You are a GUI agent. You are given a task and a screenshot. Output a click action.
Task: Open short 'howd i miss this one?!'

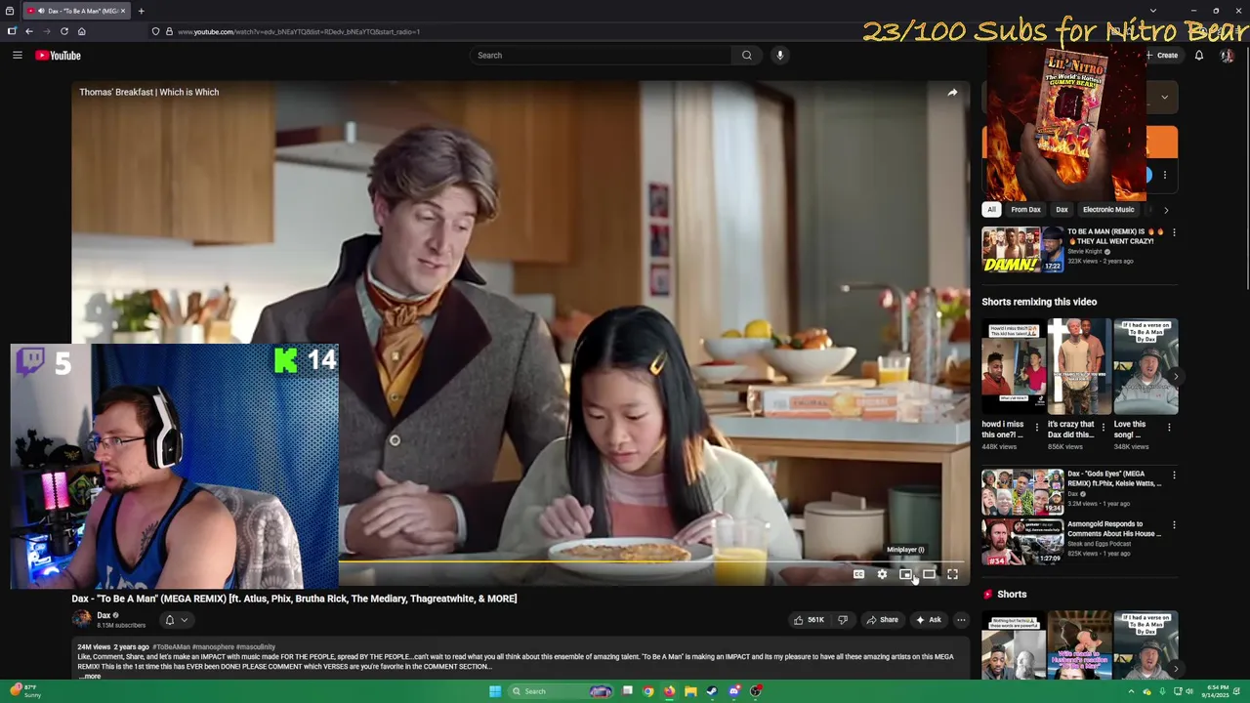pyautogui.click(x=1013, y=367)
